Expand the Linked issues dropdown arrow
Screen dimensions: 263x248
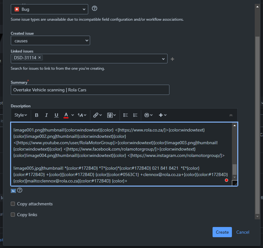[163, 59]
